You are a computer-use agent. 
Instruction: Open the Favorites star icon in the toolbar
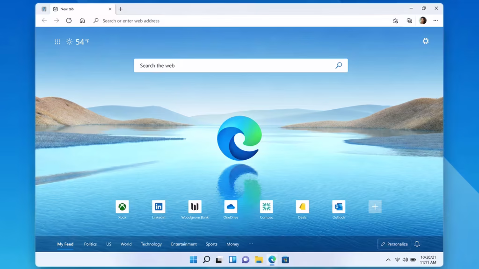tap(395, 21)
